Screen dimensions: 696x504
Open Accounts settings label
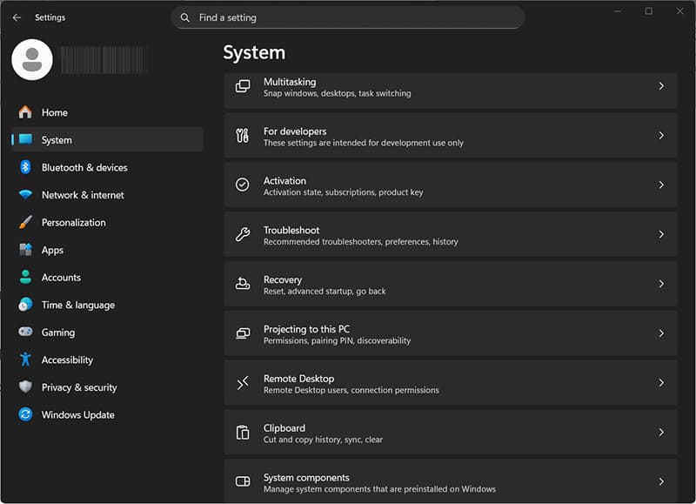pyautogui.click(x=61, y=278)
